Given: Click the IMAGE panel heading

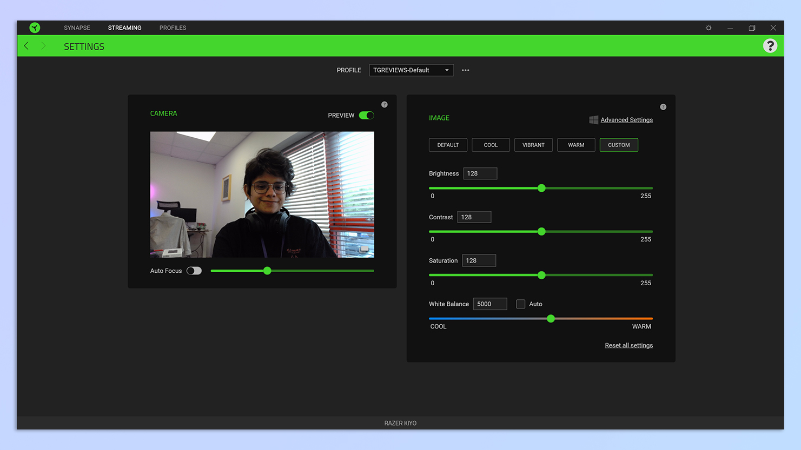Looking at the screenshot, I should tap(439, 118).
